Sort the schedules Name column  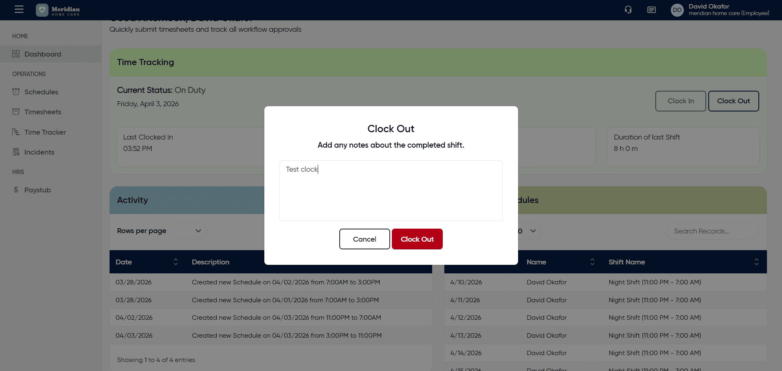(592, 262)
